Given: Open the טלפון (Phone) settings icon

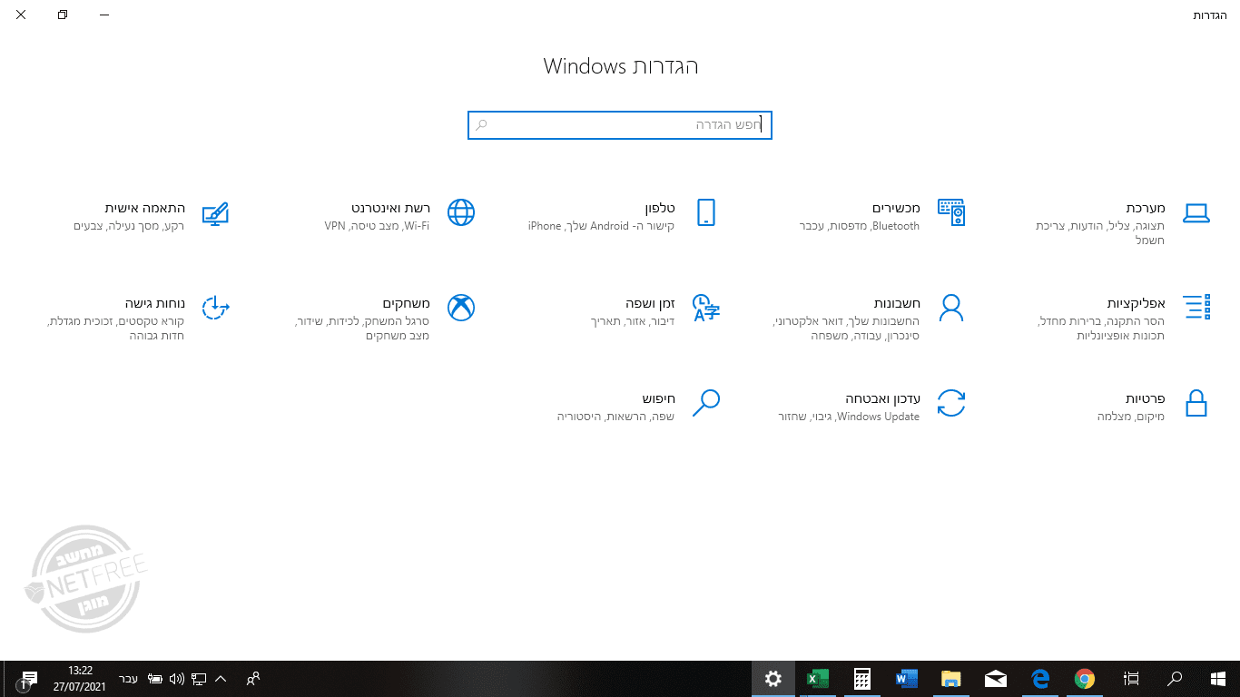Looking at the screenshot, I should [706, 212].
